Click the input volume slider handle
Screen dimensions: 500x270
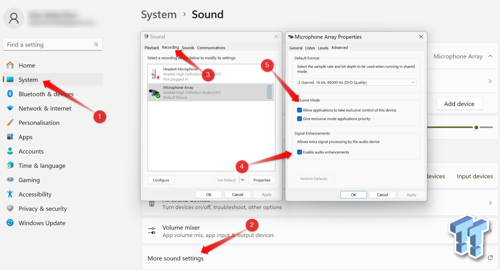[476, 127]
